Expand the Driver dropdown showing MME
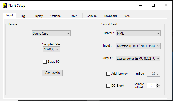173x101 pixels. coord(138,33)
